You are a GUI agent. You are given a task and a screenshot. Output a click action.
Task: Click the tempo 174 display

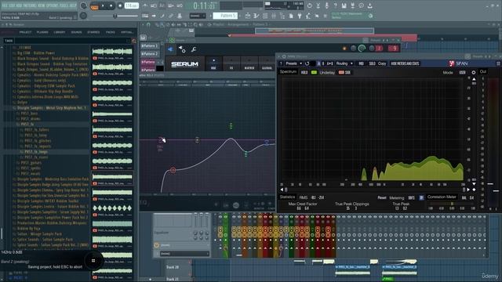(132, 5)
